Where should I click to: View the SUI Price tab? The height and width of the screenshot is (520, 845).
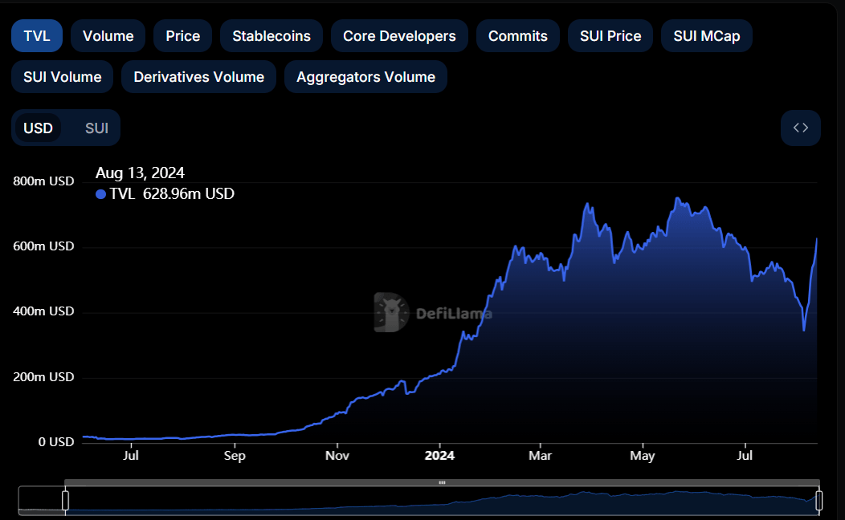click(610, 35)
